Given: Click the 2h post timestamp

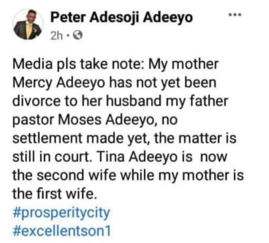Looking at the screenshot, I should (x=56, y=36).
